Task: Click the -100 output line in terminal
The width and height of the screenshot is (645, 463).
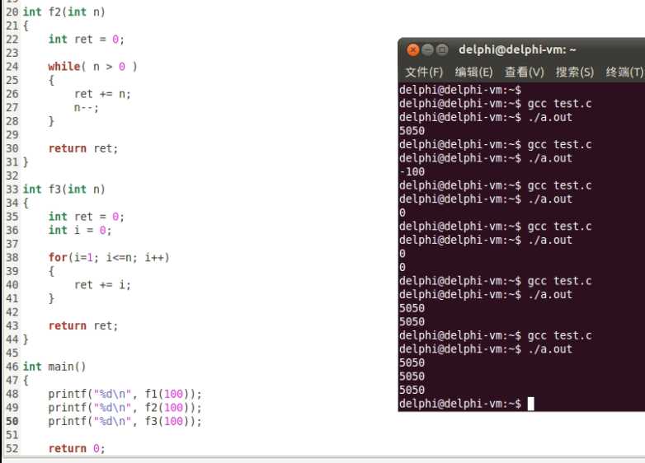Action: [412, 171]
